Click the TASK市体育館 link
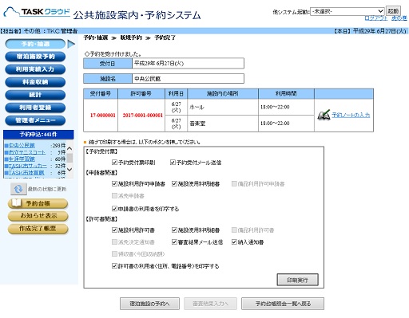This screenshot has height=318, width=409. (26, 173)
